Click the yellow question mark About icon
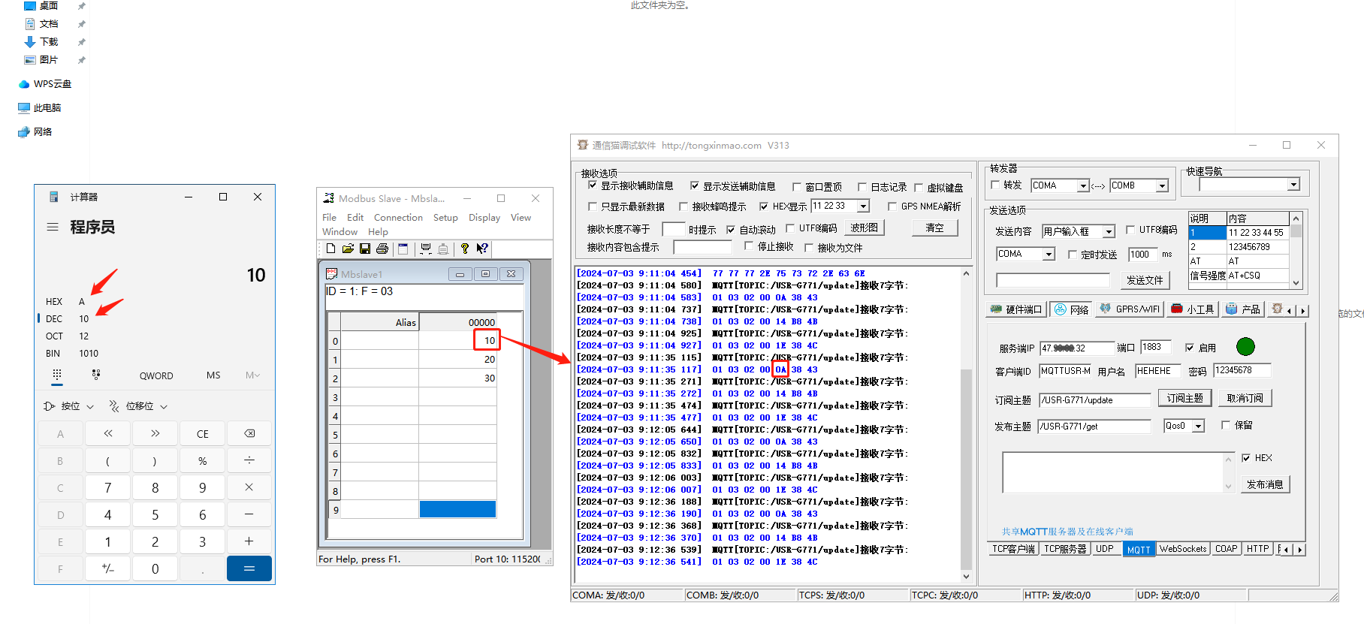This screenshot has width=1364, height=624. pyautogui.click(x=465, y=249)
